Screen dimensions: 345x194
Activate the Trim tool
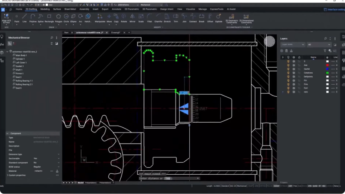(x=176, y=18)
